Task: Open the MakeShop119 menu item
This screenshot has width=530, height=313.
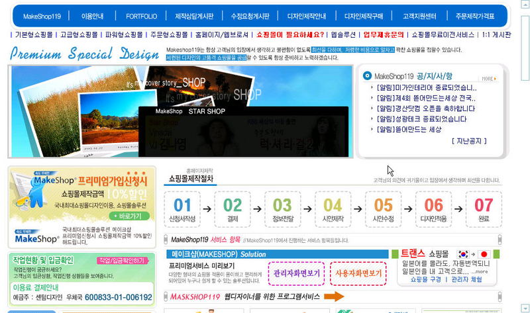Action: [x=42, y=16]
